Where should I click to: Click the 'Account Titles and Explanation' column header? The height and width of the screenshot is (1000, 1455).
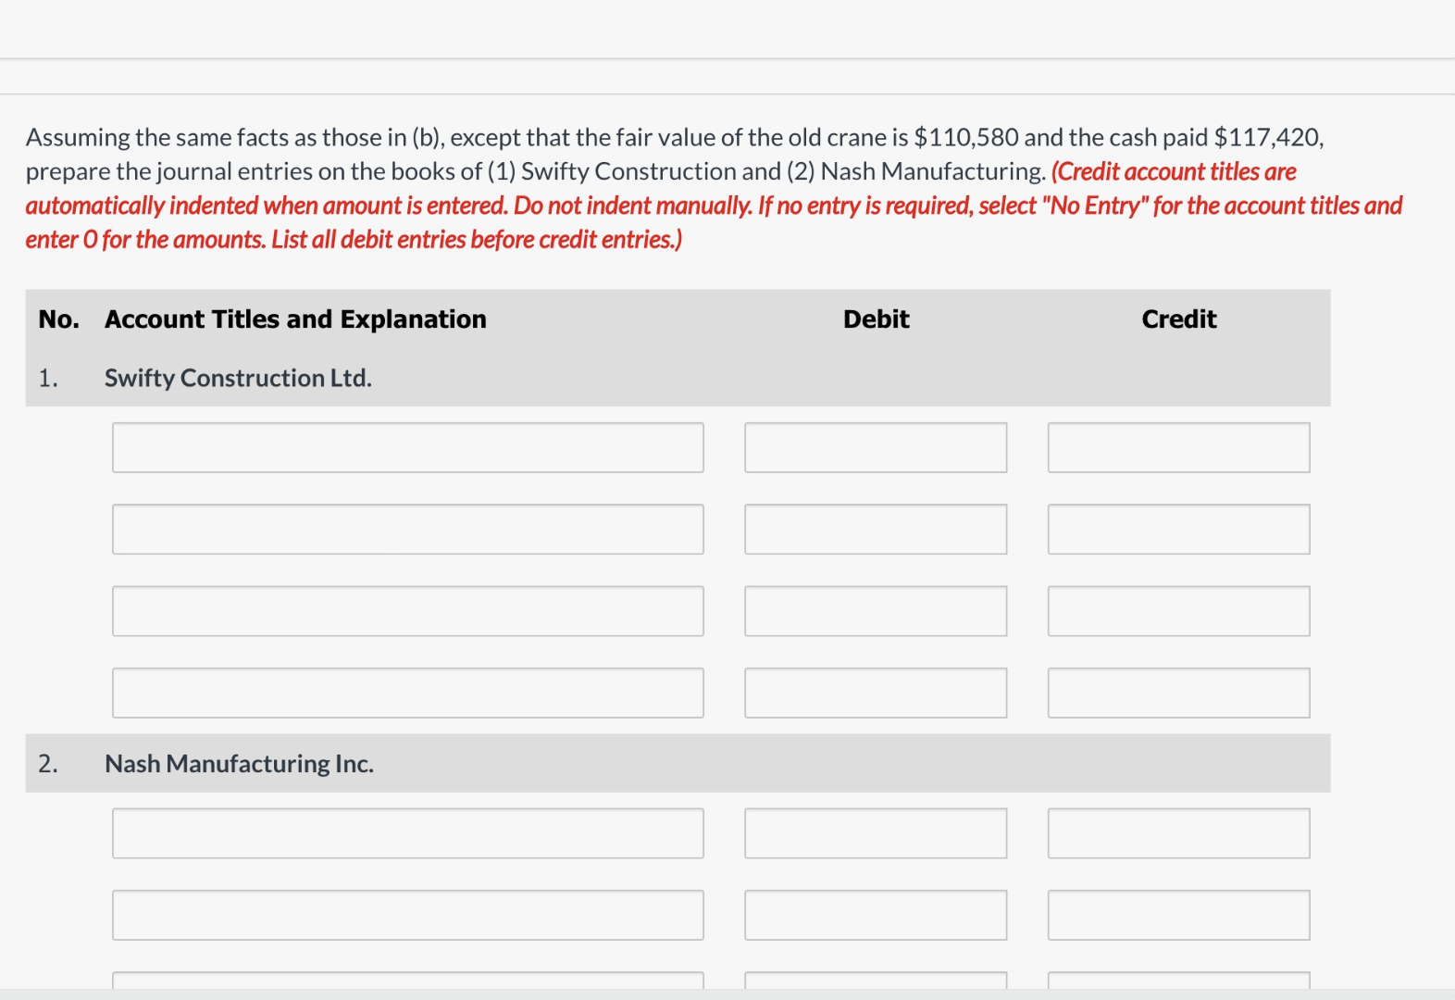coord(295,319)
